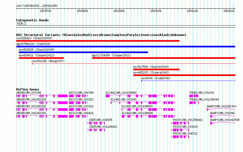Select the TMUB1|NM_001136044 transcript label
The image size is (243, 152).
pos(204,100)
